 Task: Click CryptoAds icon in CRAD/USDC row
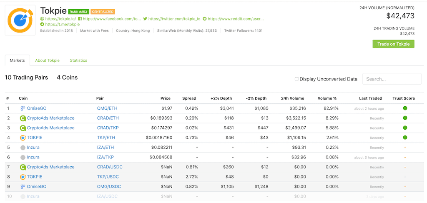point(23,167)
